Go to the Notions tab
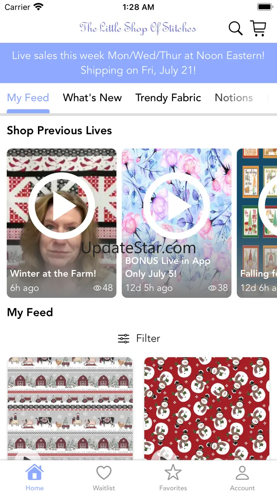The image size is (277, 493). point(234,98)
